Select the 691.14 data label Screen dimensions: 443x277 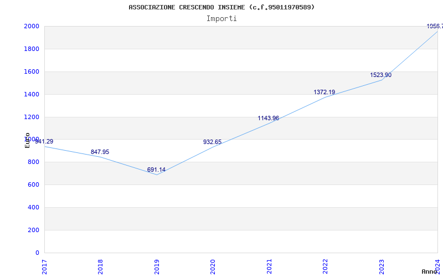156,170
